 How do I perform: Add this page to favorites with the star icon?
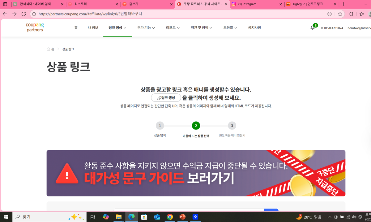(x=340, y=14)
